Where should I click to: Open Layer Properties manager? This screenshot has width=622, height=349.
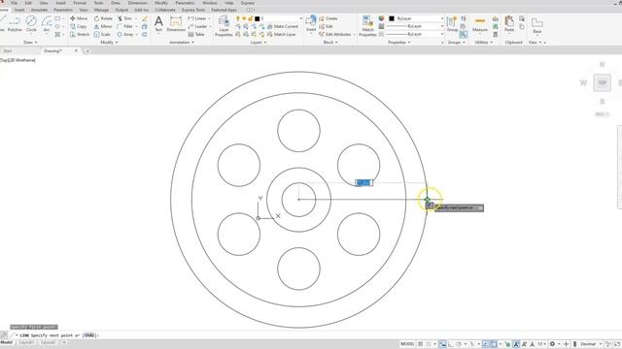(x=224, y=26)
